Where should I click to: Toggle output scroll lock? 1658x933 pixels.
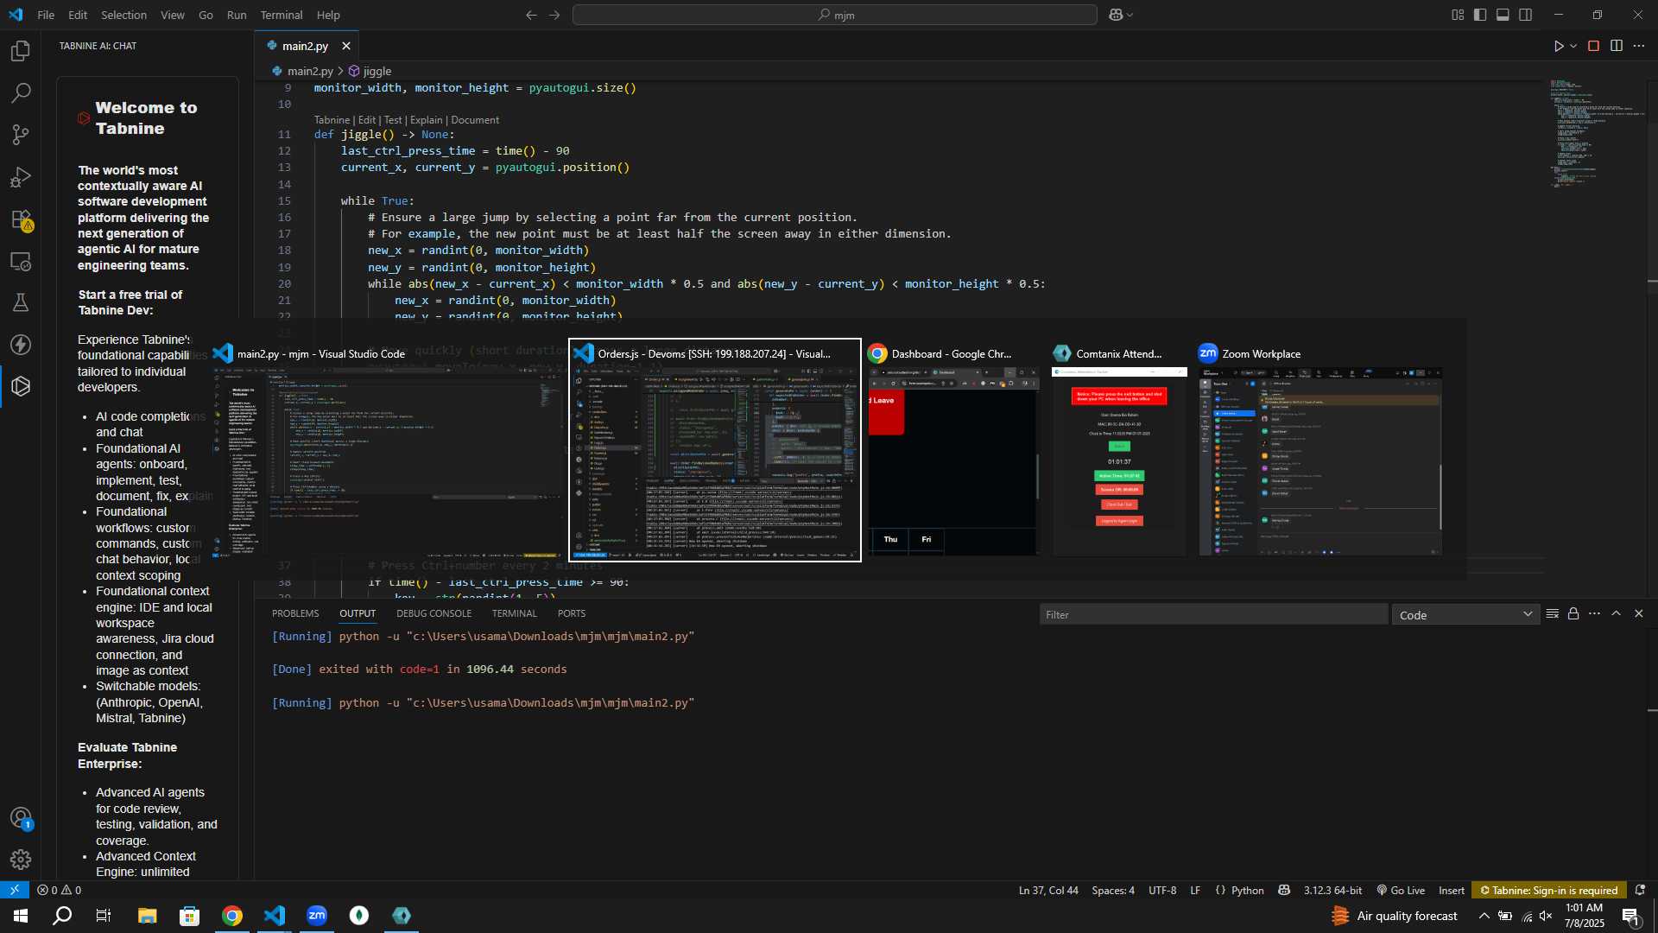point(1573,614)
